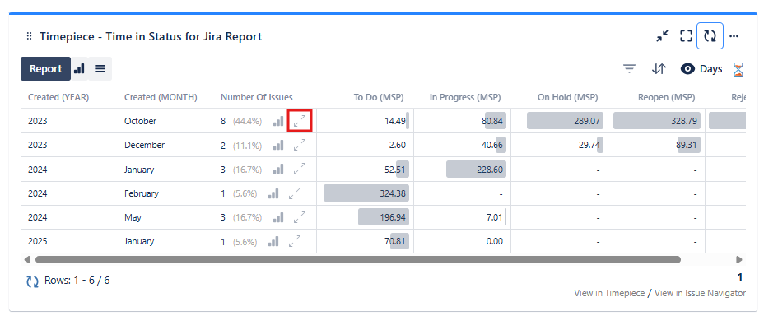Image resolution: width=764 pixels, height=316 pixels.
Task: Click the hourglass time format icon
Action: point(738,69)
